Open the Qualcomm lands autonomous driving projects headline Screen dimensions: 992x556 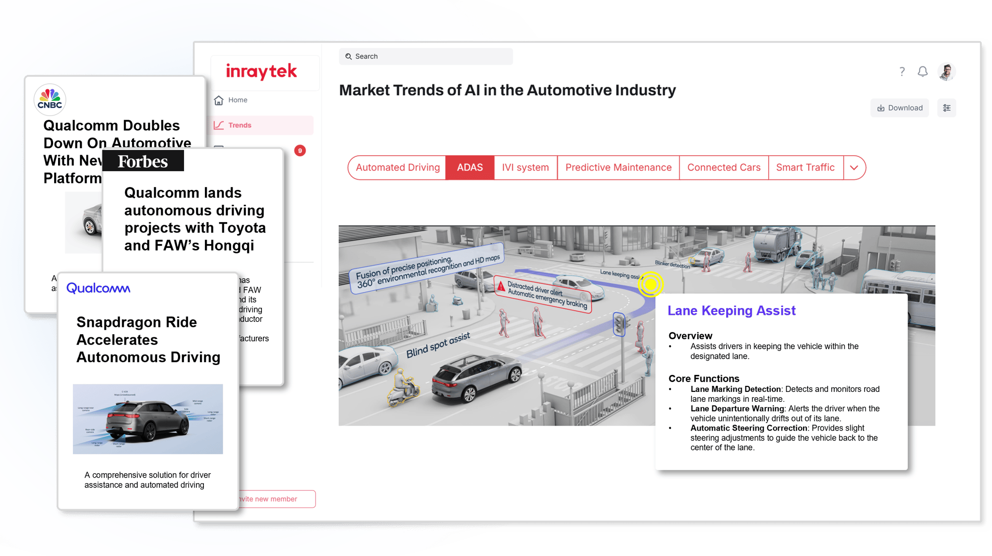195,219
